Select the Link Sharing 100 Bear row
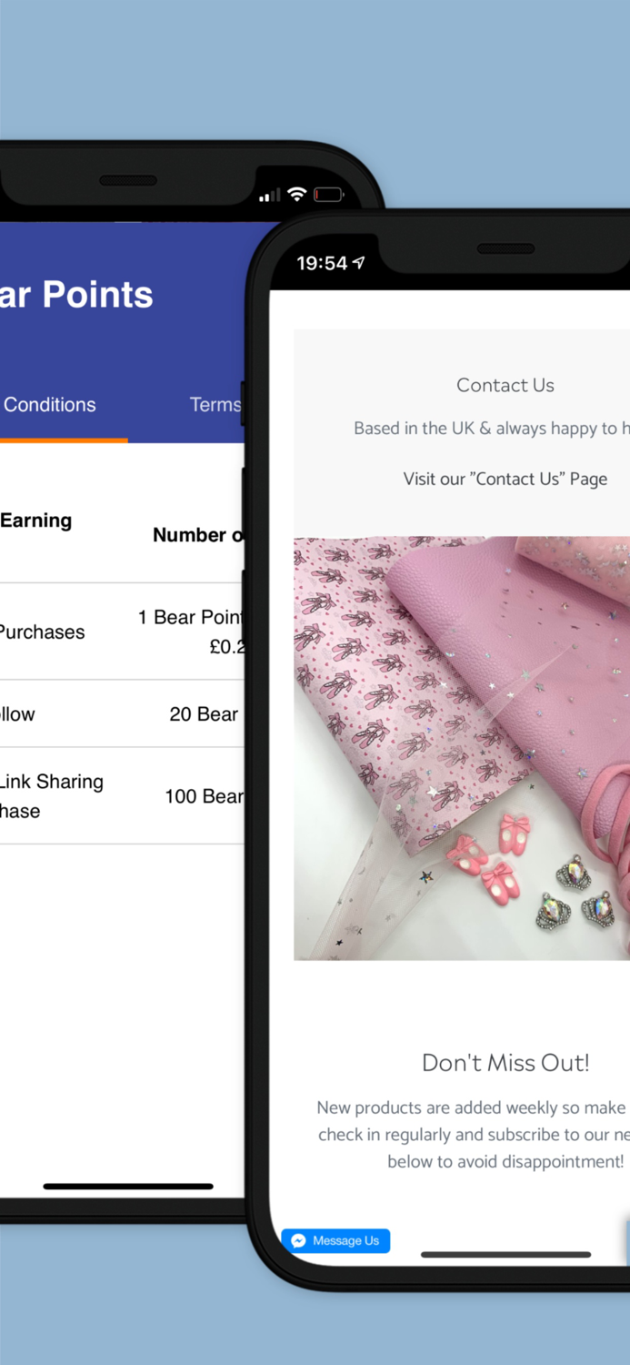The image size is (630, 1365). pyautogui.click(x=122, y=796)
